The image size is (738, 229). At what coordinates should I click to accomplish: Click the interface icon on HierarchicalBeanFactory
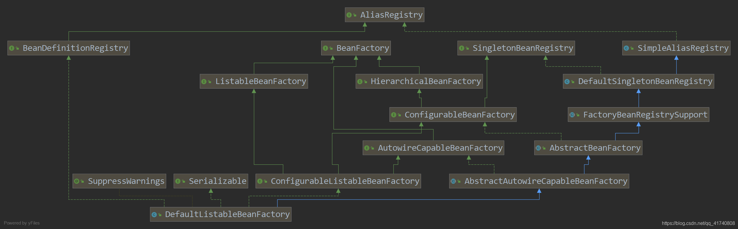(x=360, y=82)
